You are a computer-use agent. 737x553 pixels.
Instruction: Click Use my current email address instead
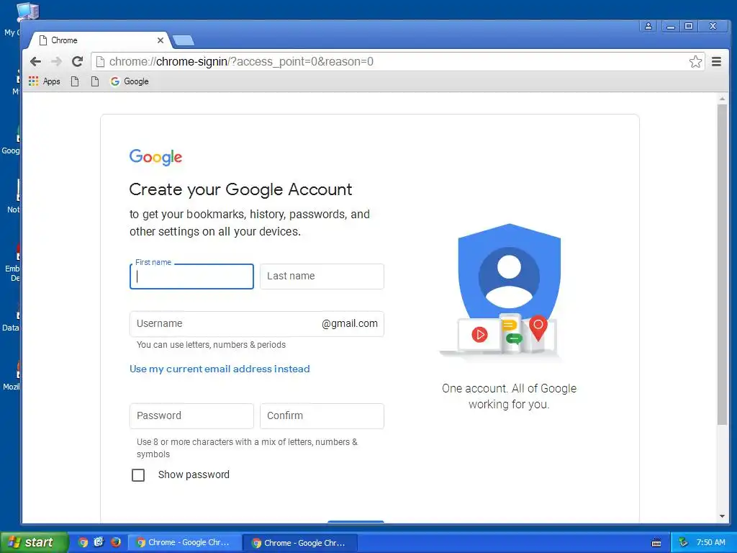pos(220,369)
